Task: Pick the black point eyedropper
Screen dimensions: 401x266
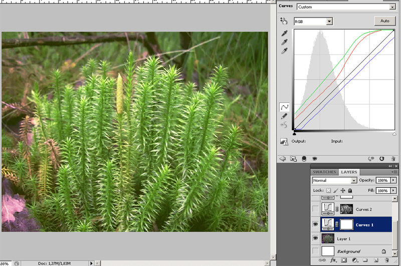Action: click(x=284, y=34)
